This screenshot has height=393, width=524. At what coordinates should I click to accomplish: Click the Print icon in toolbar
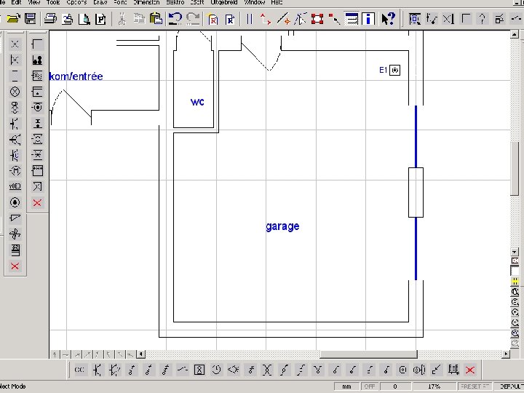tap(50, 19)
